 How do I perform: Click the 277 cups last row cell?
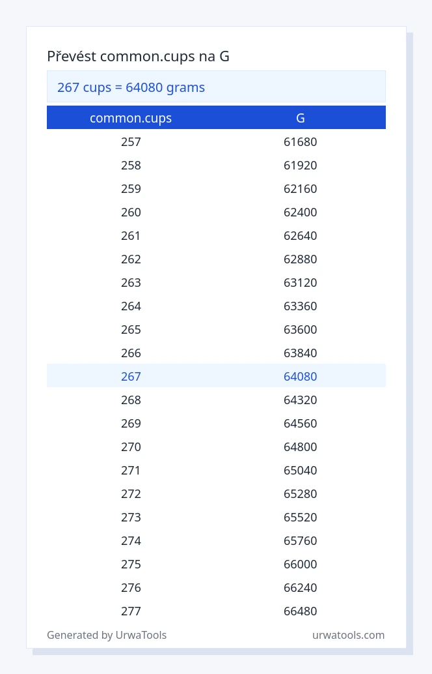coord(131,611)
